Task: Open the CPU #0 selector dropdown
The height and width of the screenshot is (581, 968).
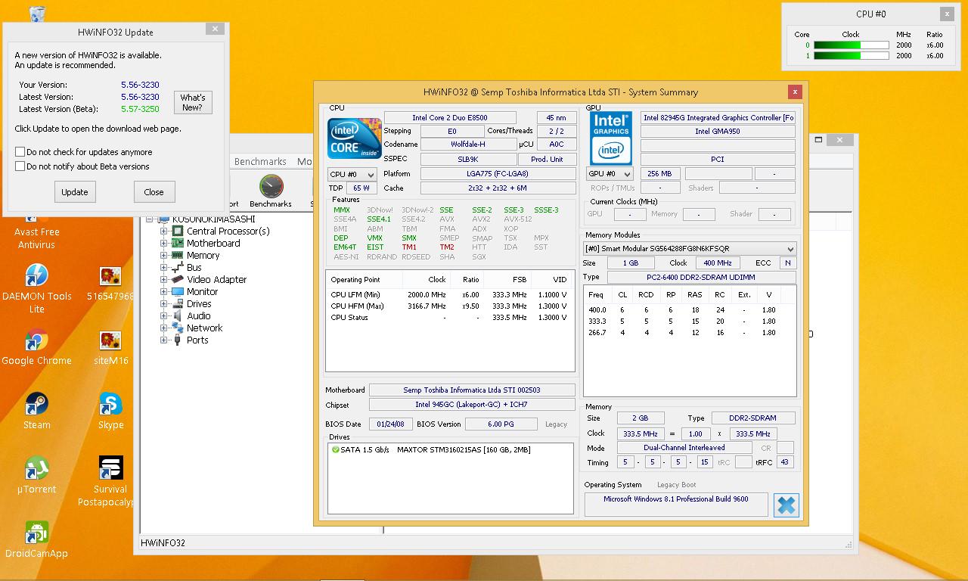Action: (x=352, y=174)
